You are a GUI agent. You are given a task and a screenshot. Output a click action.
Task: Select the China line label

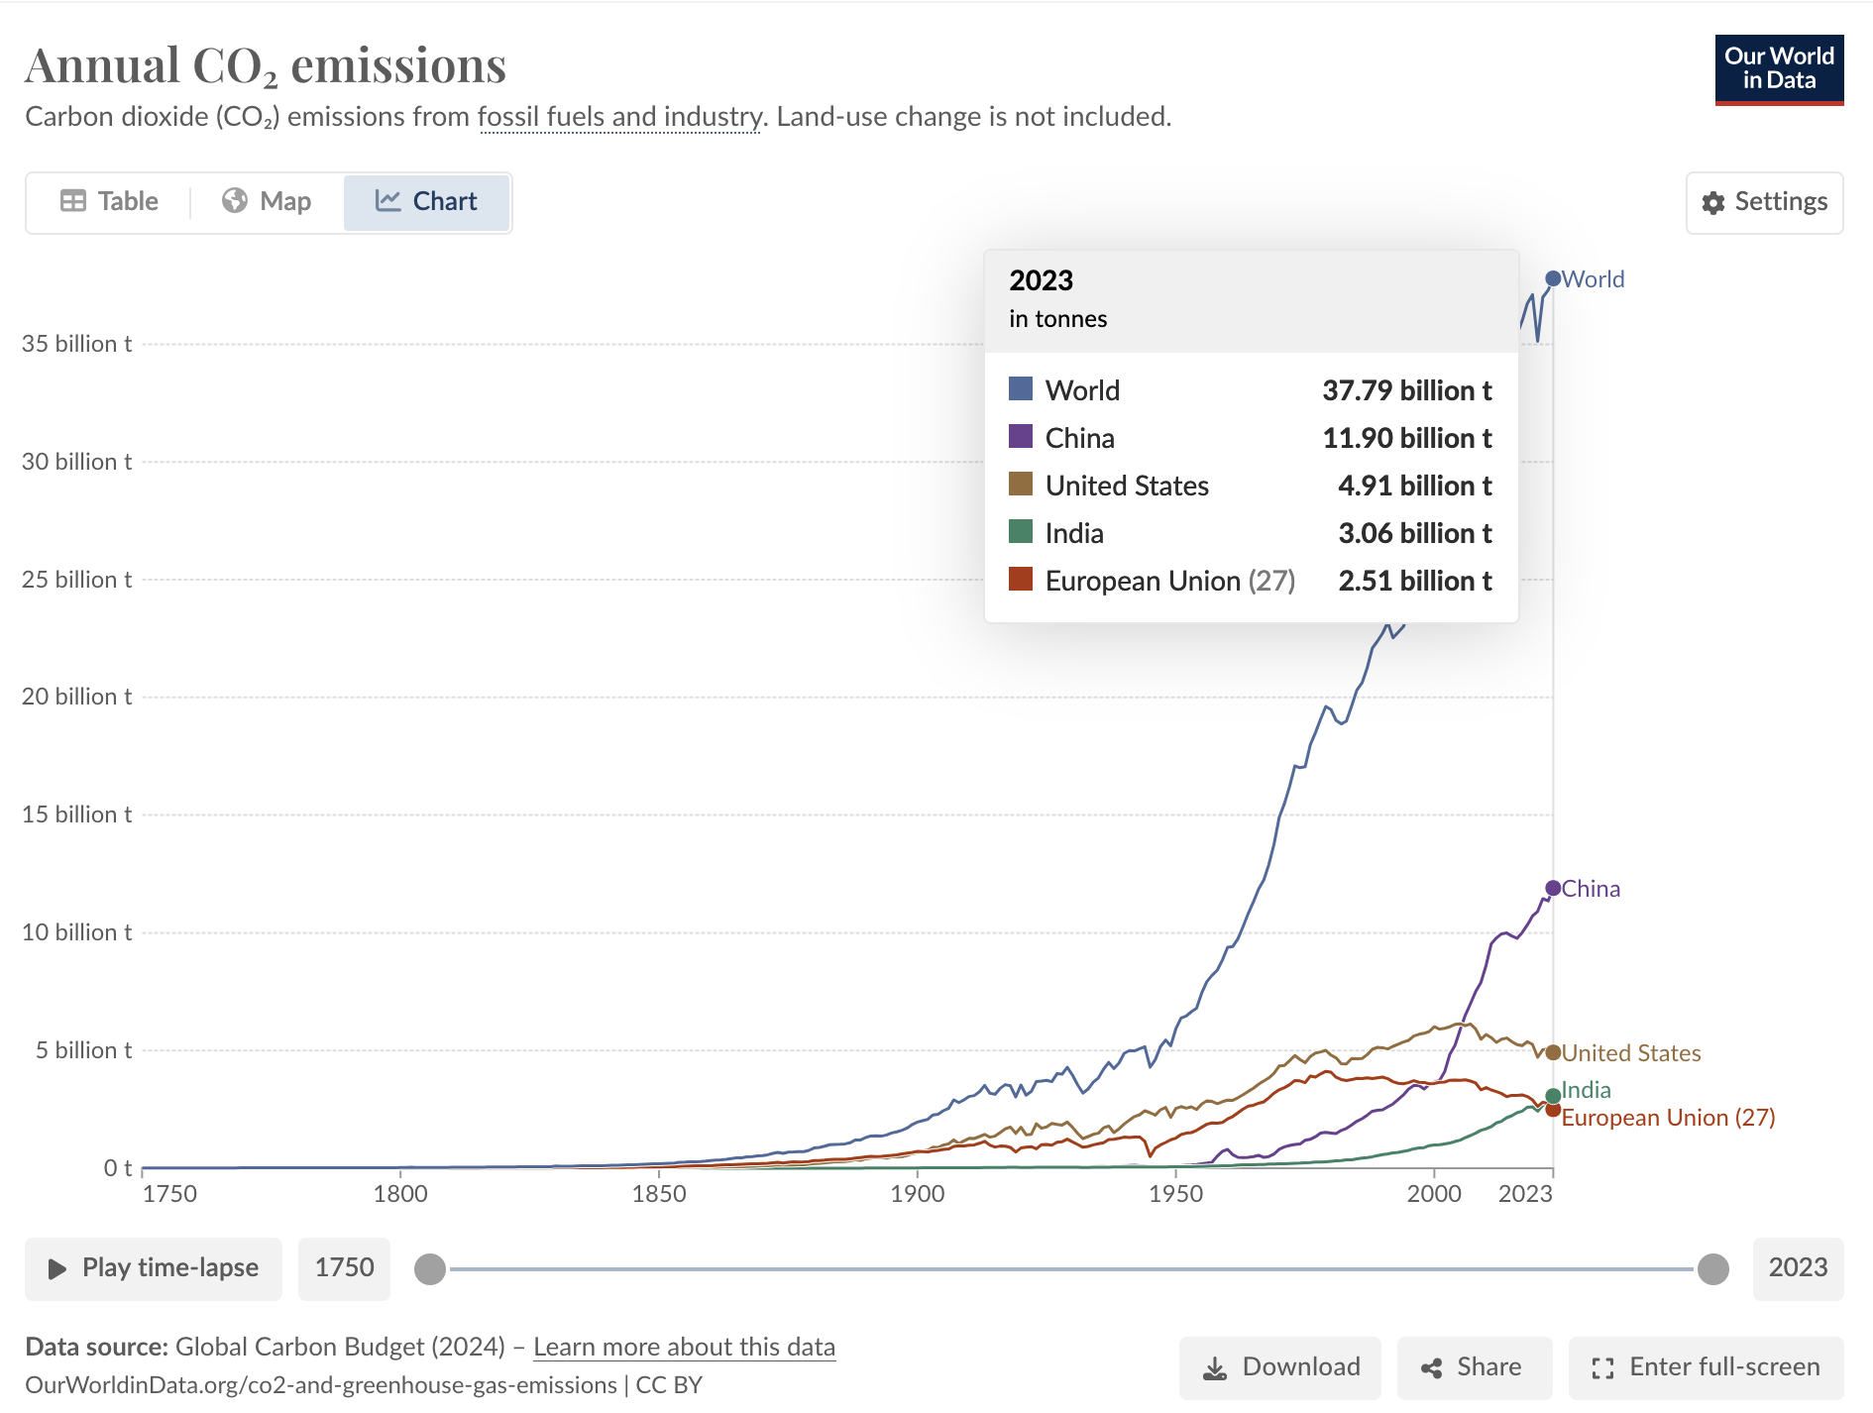pos(1591,889)
